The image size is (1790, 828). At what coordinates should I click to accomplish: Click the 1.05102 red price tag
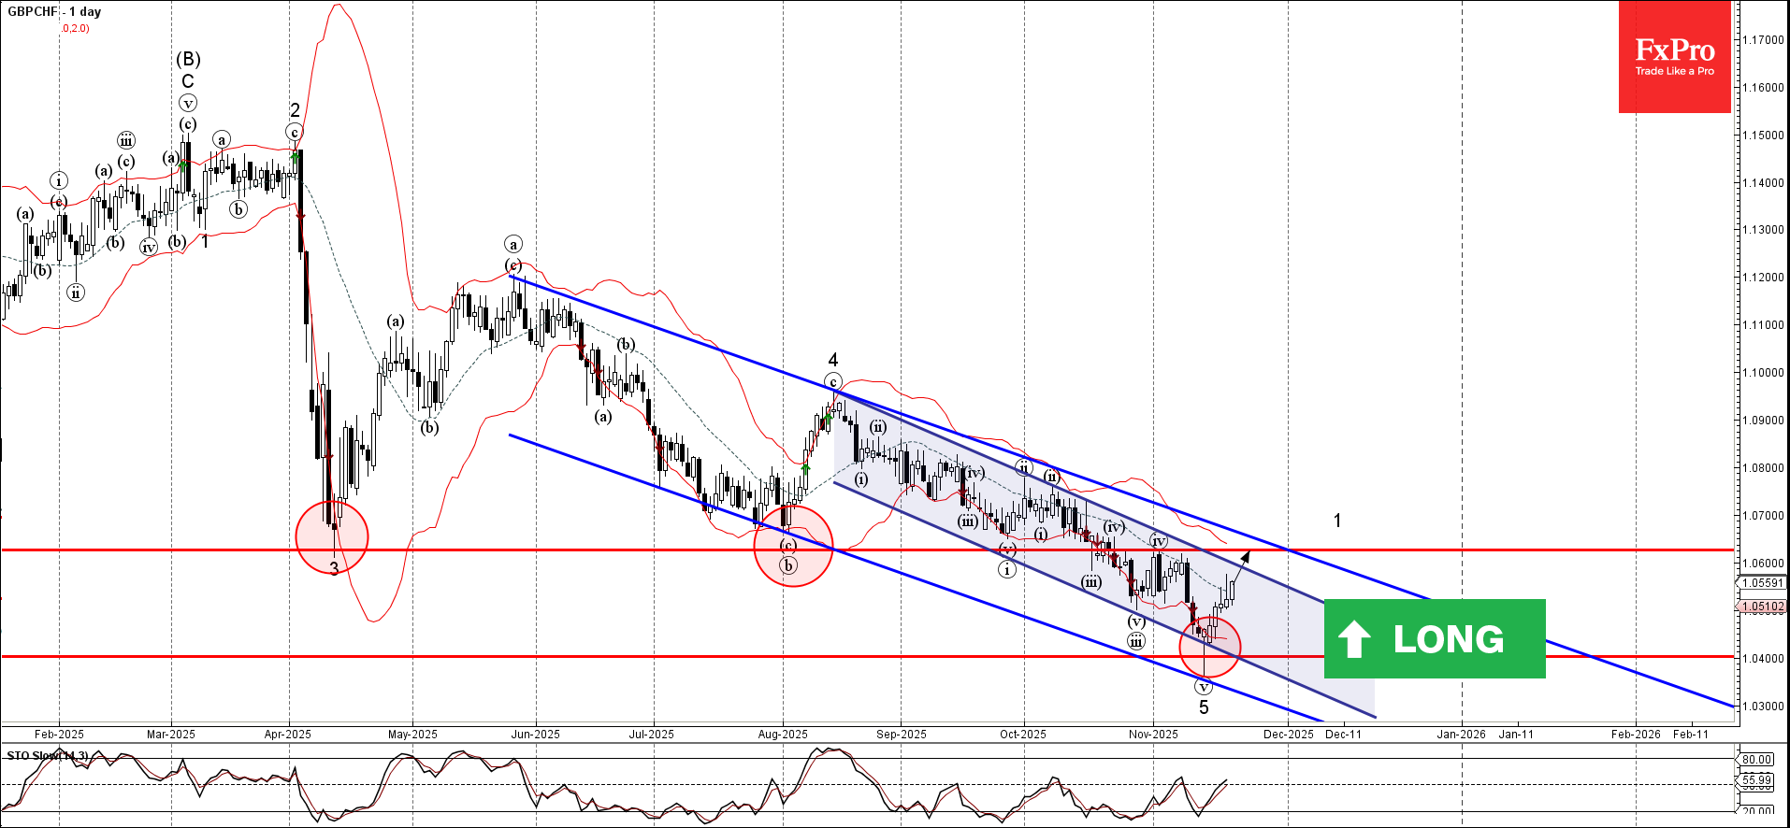click(x=1762, y=607)
